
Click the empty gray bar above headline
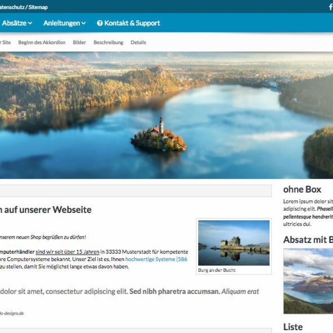tap(136, 191)
